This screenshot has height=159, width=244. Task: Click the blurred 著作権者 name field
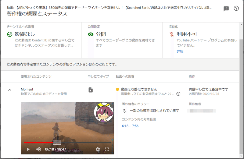tap(202, 111)
